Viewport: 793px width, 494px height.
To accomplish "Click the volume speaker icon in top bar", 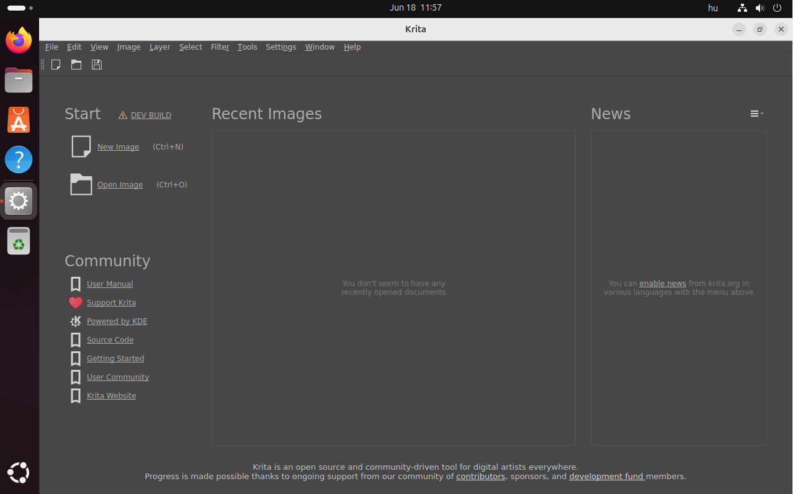I will [x=760, y=8].
